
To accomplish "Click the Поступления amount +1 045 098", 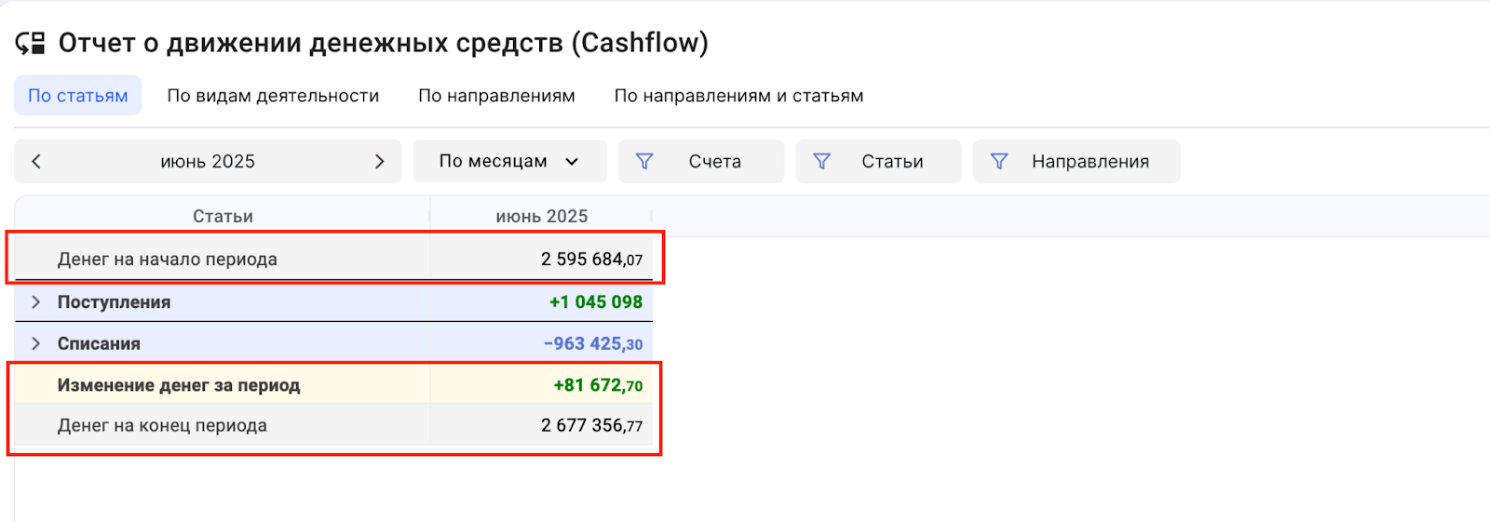I will coord(595,302).
